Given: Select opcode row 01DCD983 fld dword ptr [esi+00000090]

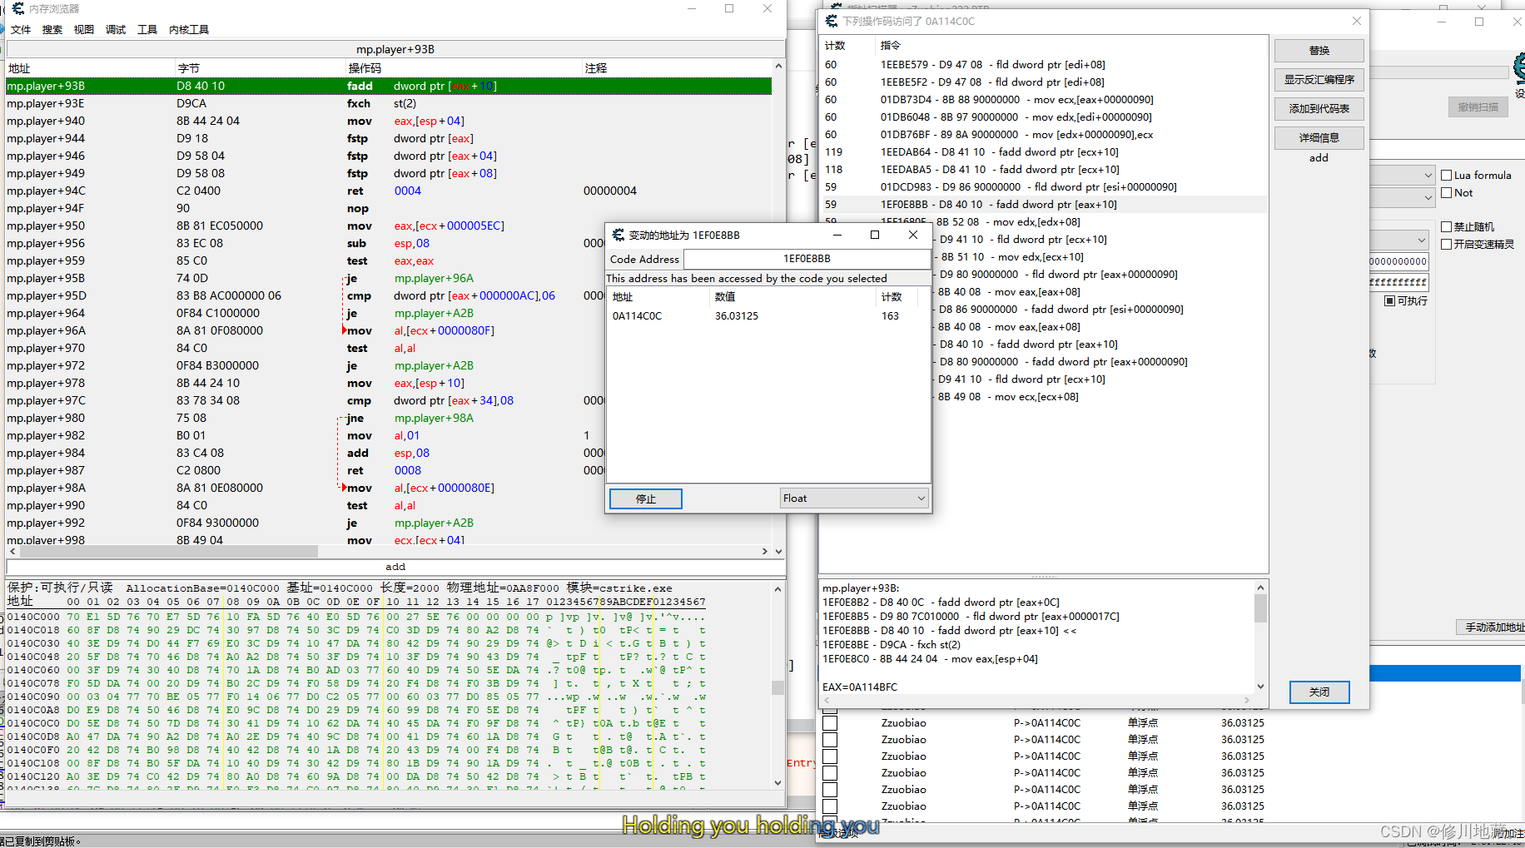Looking at the screenshot, I should pos(1044,186).
